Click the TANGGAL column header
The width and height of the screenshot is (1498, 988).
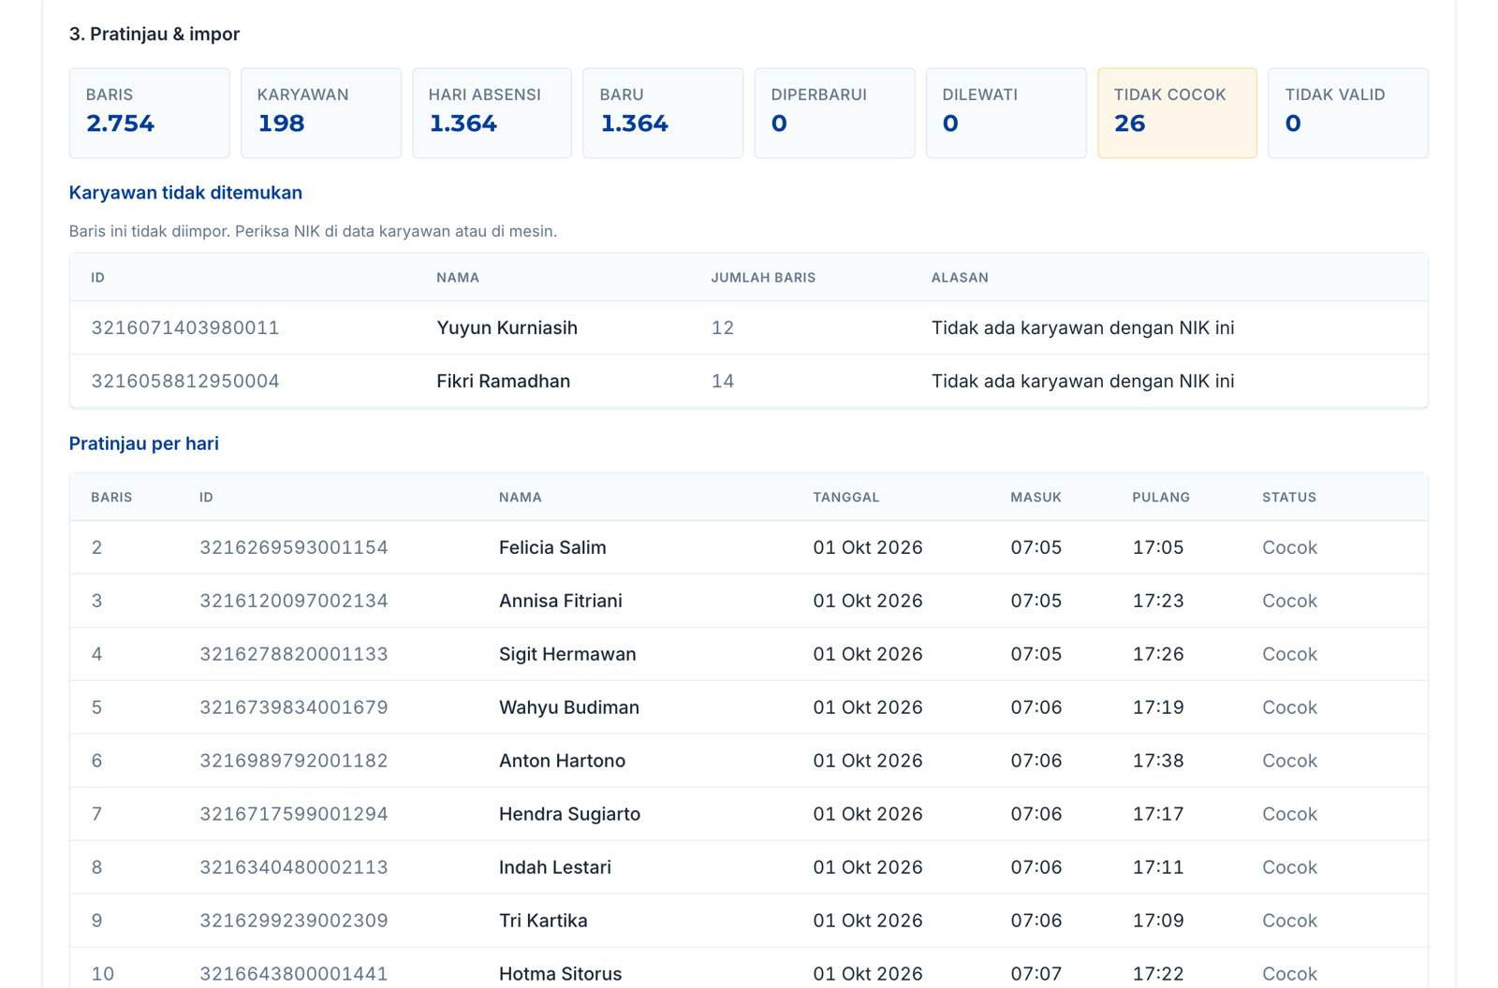click(x=846, y=498)
